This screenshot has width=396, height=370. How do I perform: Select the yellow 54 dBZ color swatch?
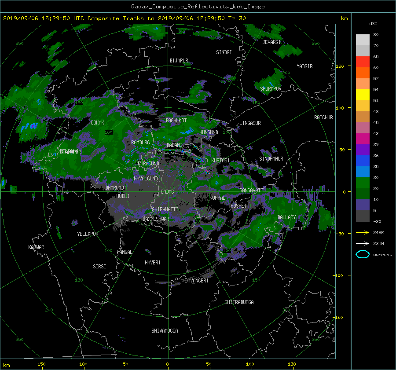[x=363, y=95]
